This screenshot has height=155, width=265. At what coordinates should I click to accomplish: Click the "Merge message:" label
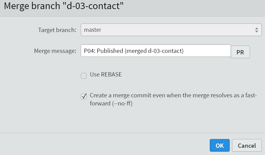click(x=55, y=51)
